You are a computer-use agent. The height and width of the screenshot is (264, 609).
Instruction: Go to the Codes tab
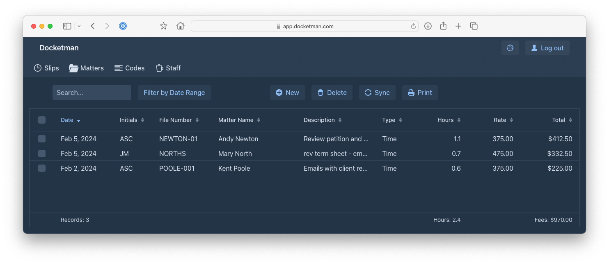[x=129, y=68]
